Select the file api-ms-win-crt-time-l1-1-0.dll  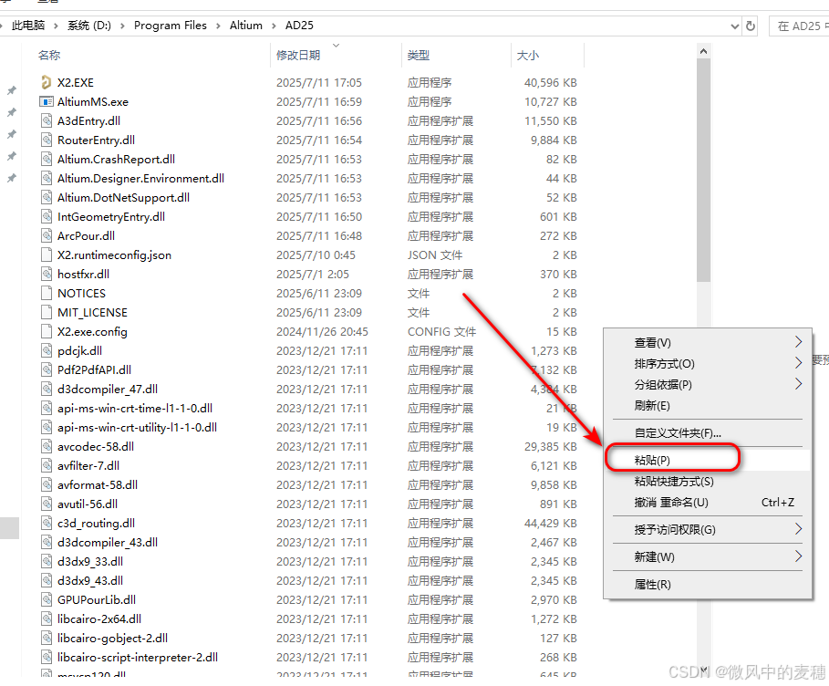coord(135,409)
